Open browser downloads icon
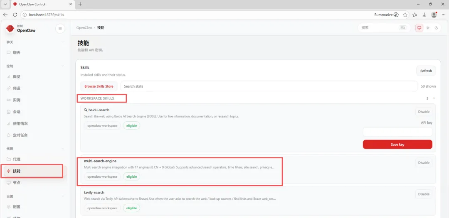The width and height of the screenshot is (449, 218). [424, 15]
